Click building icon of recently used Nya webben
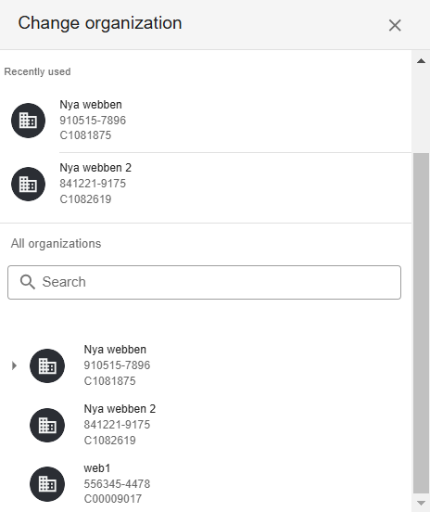430x512 pixels. point(28,121)
